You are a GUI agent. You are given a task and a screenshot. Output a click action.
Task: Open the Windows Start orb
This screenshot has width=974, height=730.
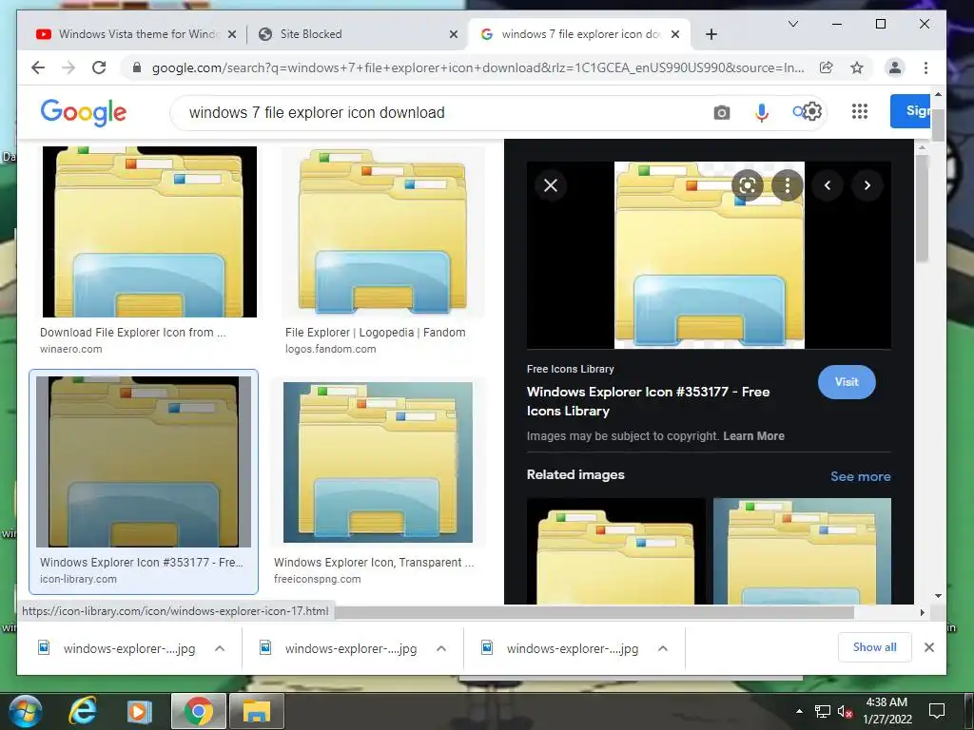click(25, 711)
